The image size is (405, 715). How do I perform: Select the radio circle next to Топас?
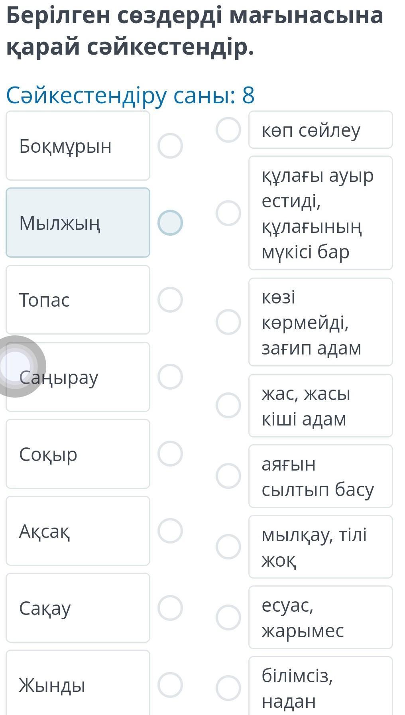coord(170,299)
